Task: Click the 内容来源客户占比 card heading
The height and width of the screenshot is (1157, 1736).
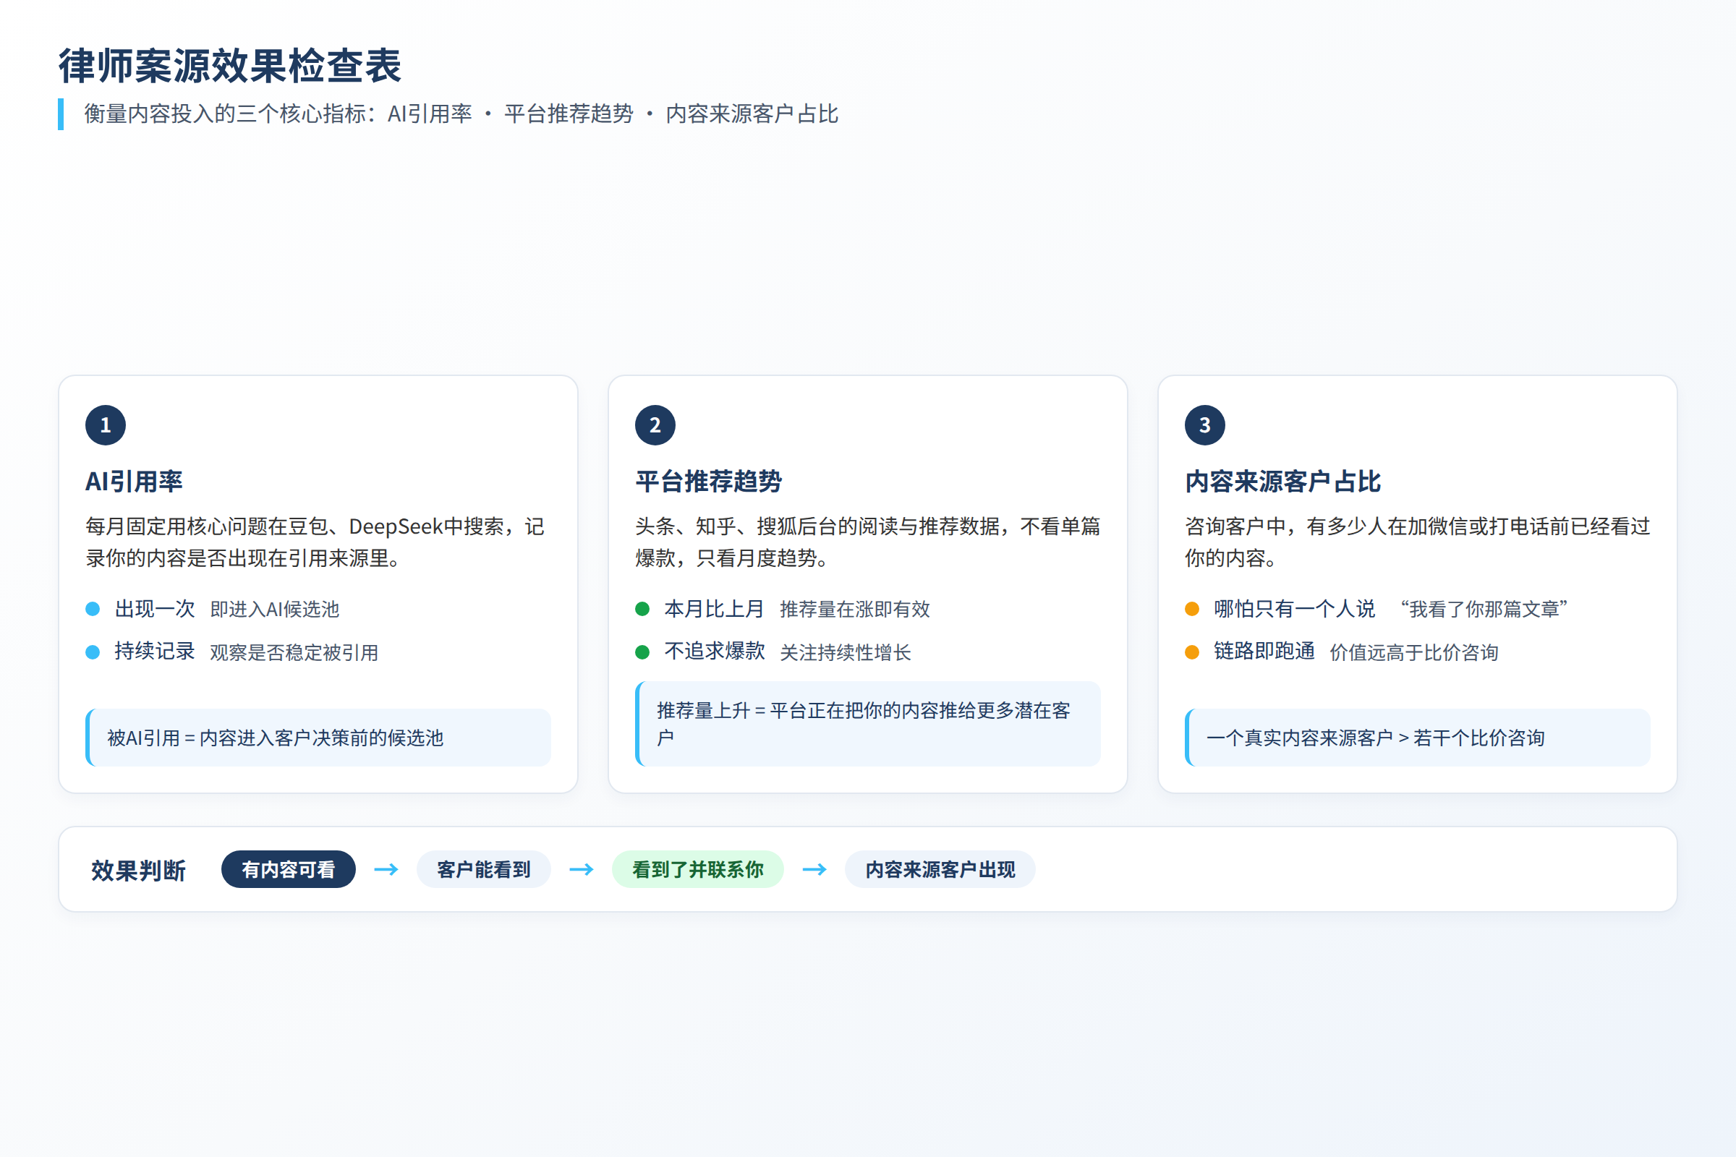Action: 1282,482
